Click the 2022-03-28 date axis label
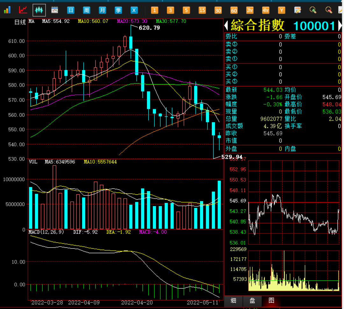The image size is (344, 309). point(47,303)
